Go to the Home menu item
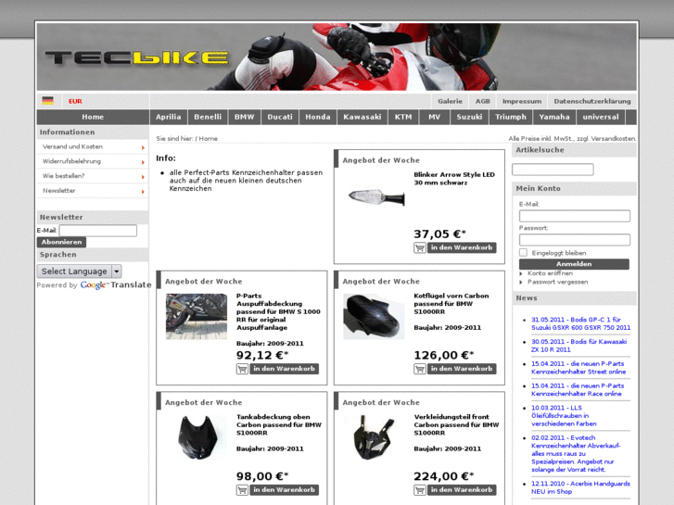674x505 pixels. [x=93, y=117]
